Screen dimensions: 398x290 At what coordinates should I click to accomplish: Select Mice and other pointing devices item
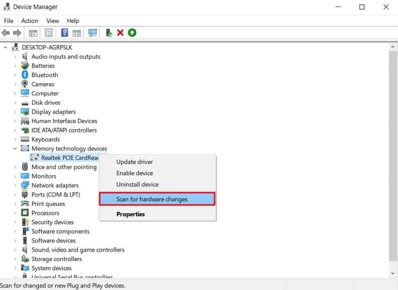tap(64, 167)
